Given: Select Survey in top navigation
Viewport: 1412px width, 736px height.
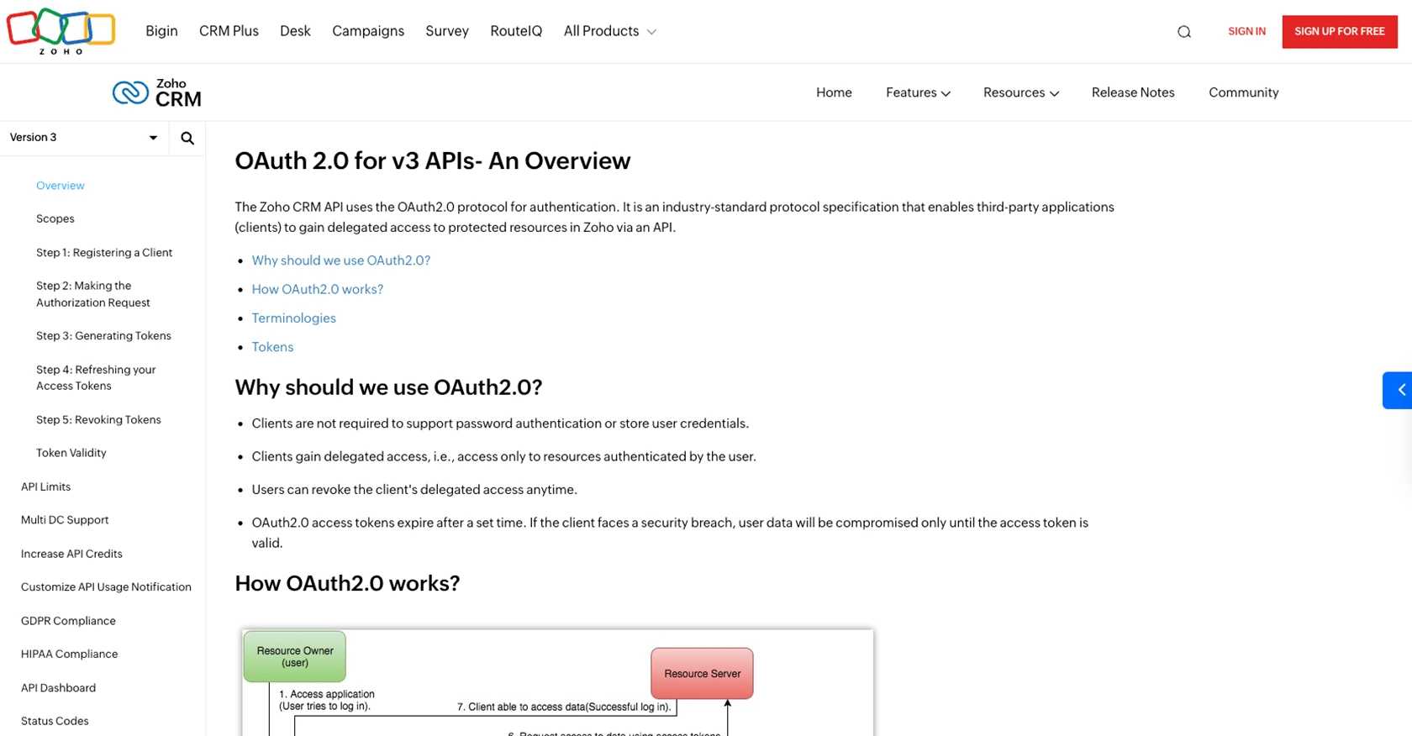Looking at the screenshot, I should pos(447,31).
